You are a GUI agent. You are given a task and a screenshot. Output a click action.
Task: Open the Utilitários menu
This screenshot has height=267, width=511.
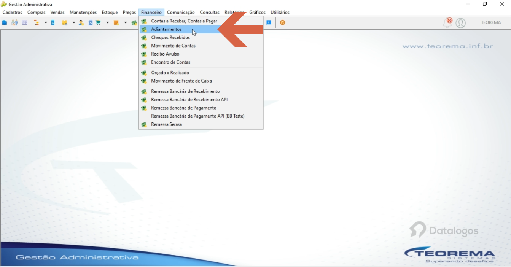280,13
